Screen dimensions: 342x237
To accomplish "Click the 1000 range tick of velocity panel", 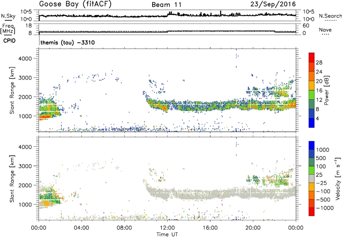I will pyautogui.click(x=25, y=204).
